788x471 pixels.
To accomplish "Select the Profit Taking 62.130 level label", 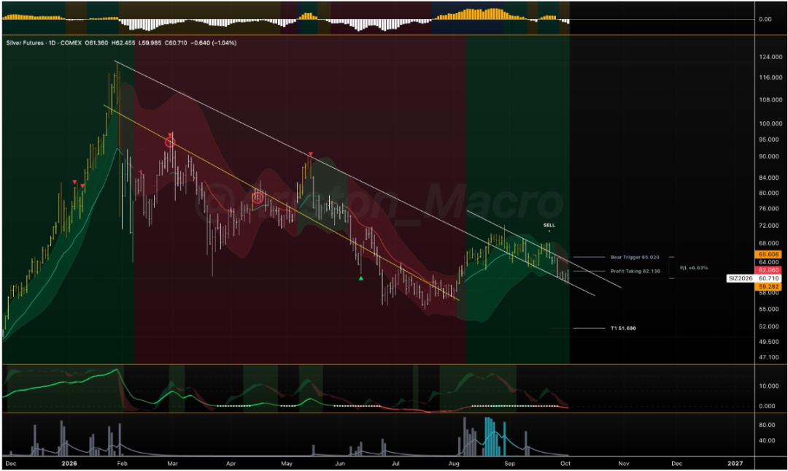I will point(636,271).
